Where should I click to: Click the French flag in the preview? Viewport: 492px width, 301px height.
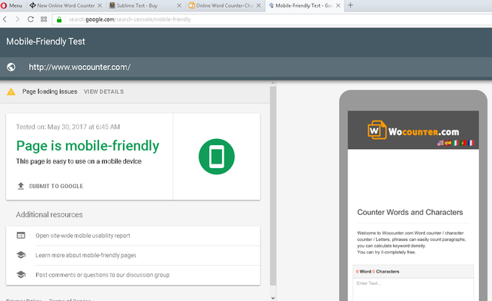[470, 143]
